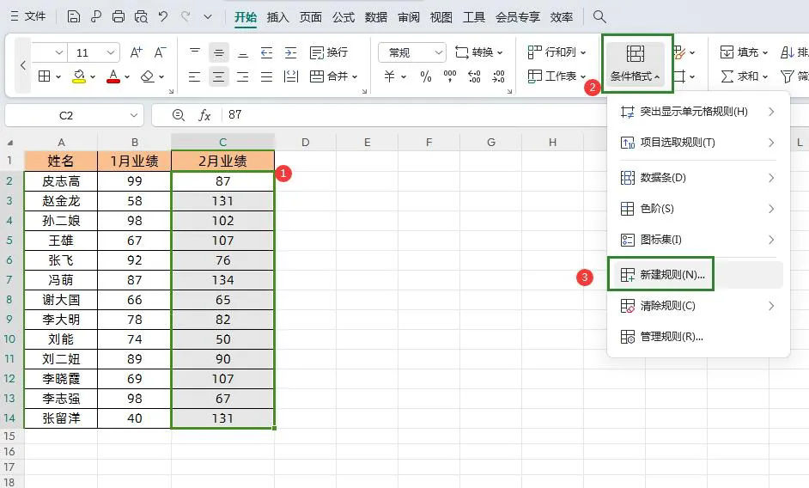Switch to the 插入 ribbon tab

point(277,16)
